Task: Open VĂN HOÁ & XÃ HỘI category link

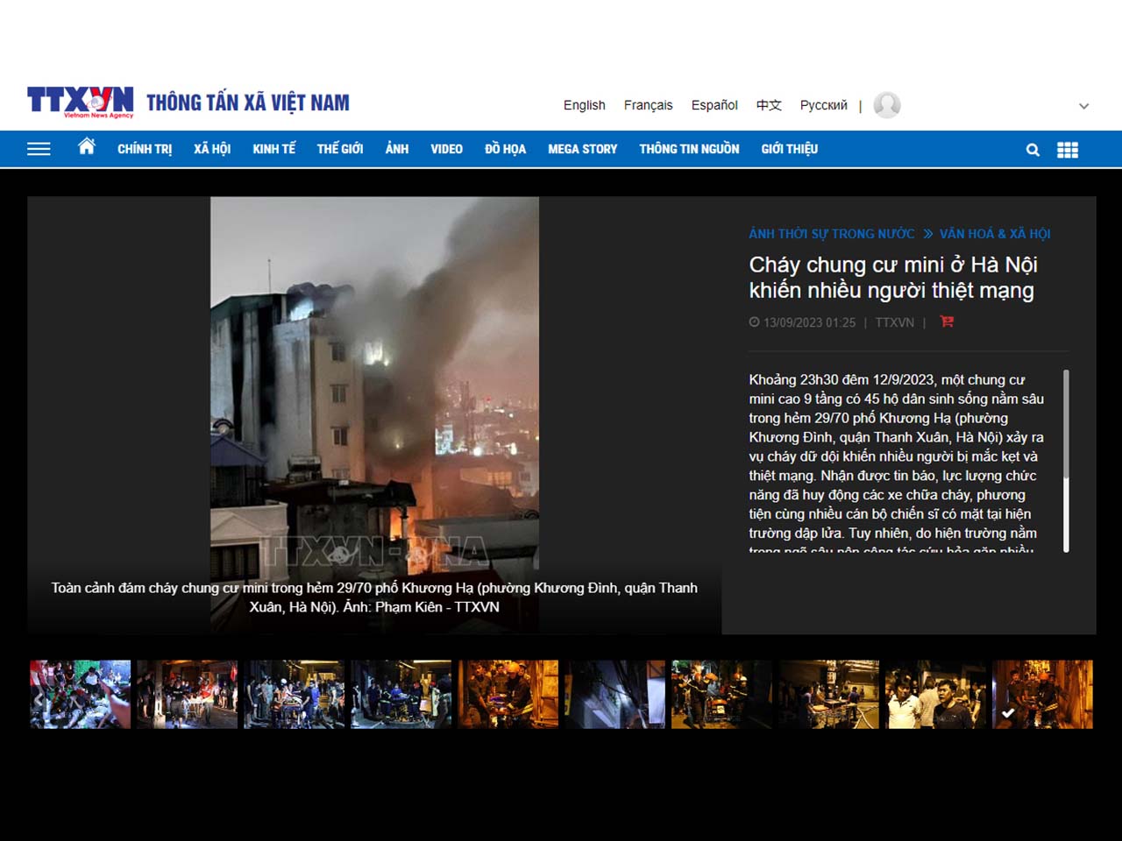Action: 995,234
